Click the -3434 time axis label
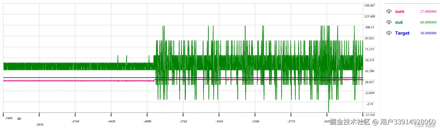 (219, 122)
